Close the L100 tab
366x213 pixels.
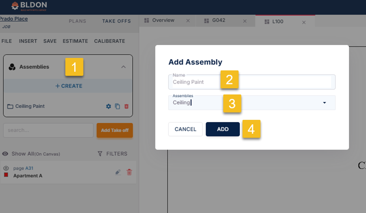coord(304,23)
